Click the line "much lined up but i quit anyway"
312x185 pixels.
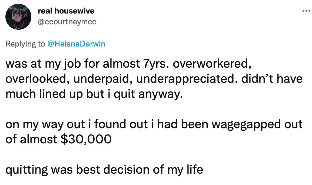(92, 94)
